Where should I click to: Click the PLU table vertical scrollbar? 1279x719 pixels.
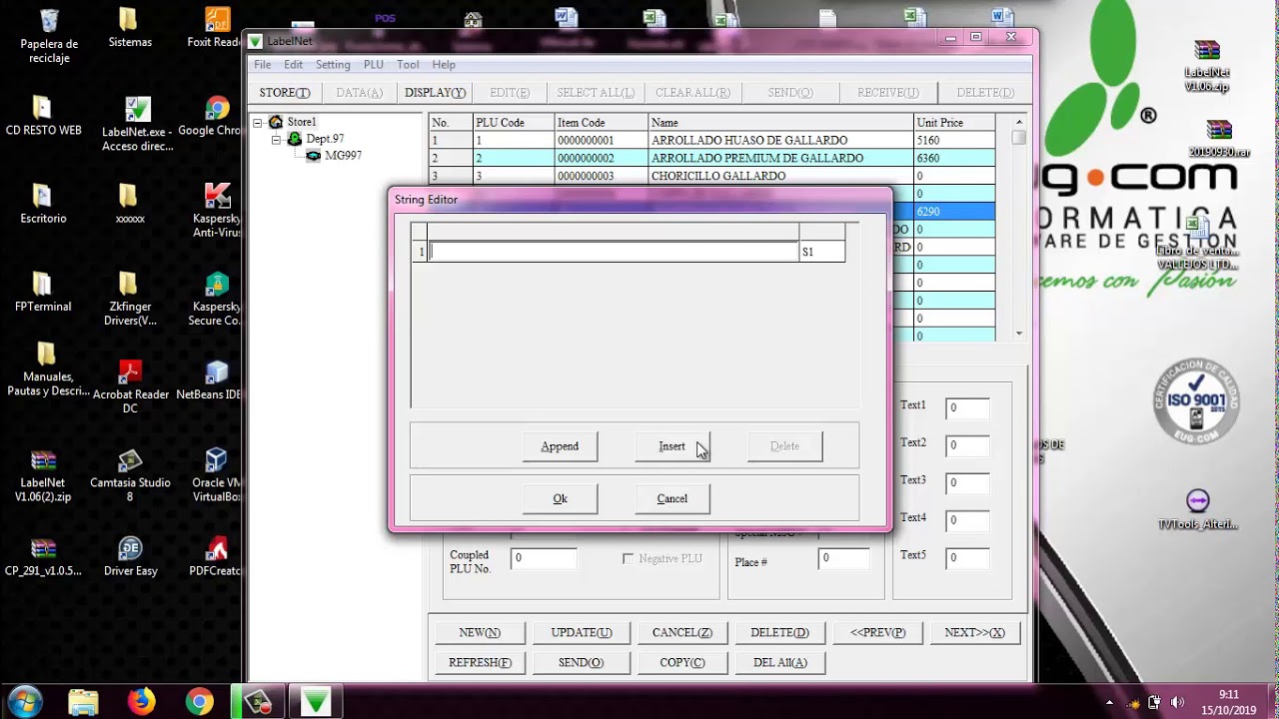click(x=1018, y=228)
